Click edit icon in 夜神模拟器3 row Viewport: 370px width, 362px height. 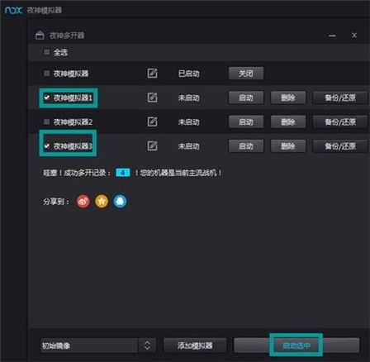coord(152,146)
